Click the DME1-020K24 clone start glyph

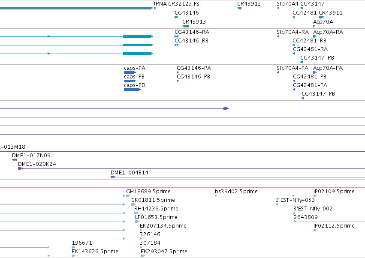point(20,168)
